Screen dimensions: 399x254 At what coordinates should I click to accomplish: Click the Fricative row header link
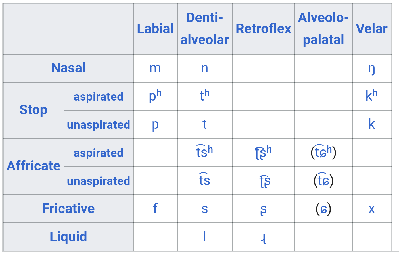click(68, 209)
